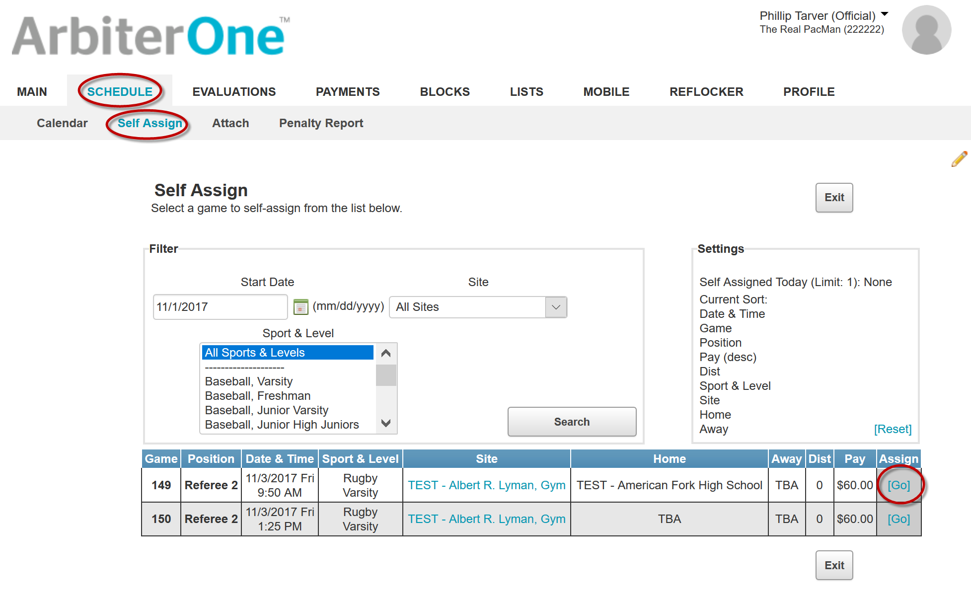Viewport: 971px width, 596px height.
Task: Click the Away column header
Action: (786, 459)
